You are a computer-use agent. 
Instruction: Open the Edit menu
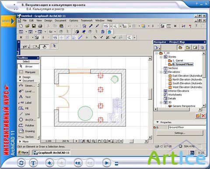31,21
